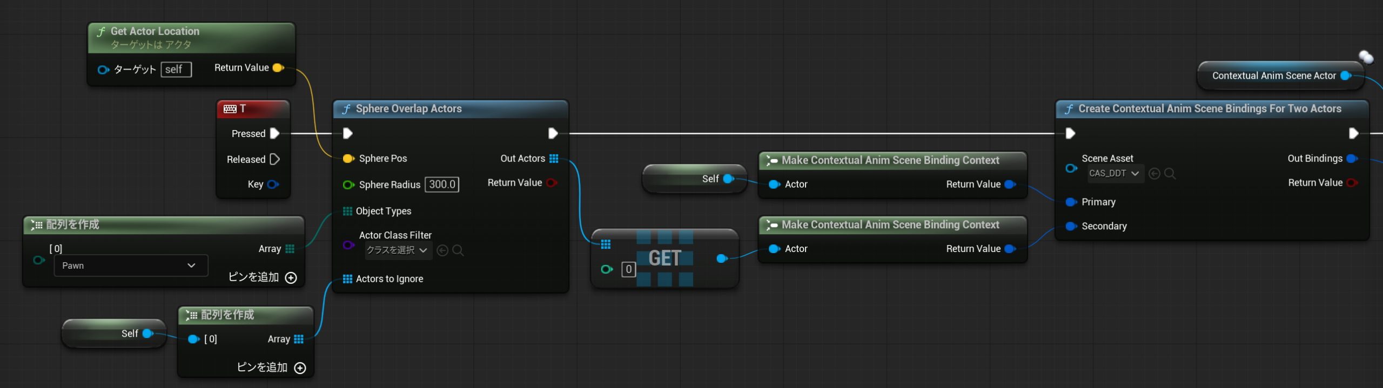This screenshot has width=1383, height=388.
Task: Click the GET node index 0 field
Action: (628, 269)
